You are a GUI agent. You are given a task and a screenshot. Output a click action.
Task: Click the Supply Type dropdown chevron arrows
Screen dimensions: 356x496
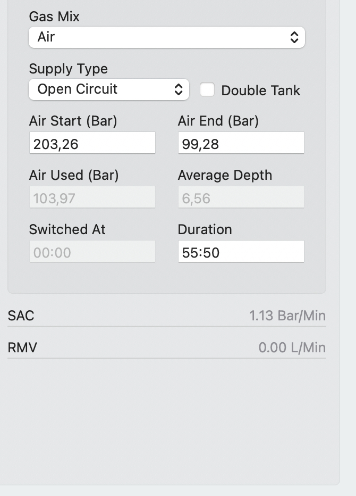(179, 89)
